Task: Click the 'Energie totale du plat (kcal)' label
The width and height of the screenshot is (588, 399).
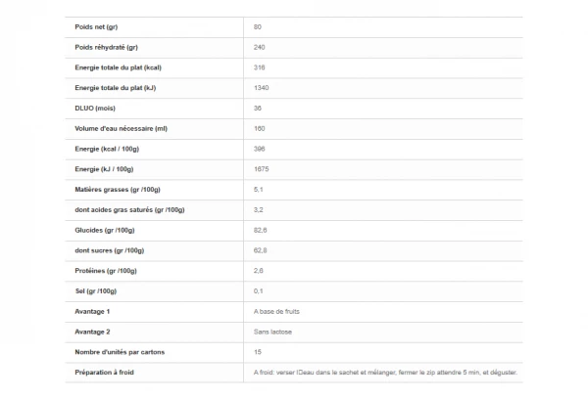Action: (118, 67)
